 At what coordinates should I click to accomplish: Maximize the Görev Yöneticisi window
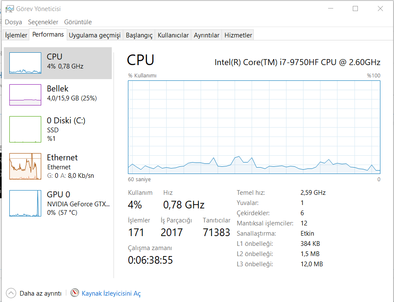click(355, 9)
